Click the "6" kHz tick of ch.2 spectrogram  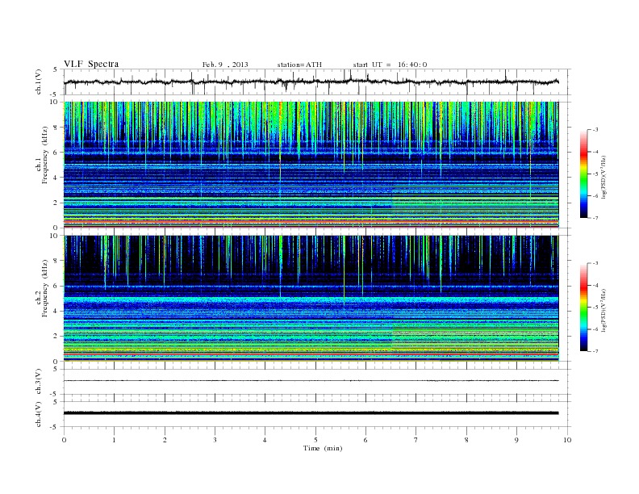coord(56,286)
